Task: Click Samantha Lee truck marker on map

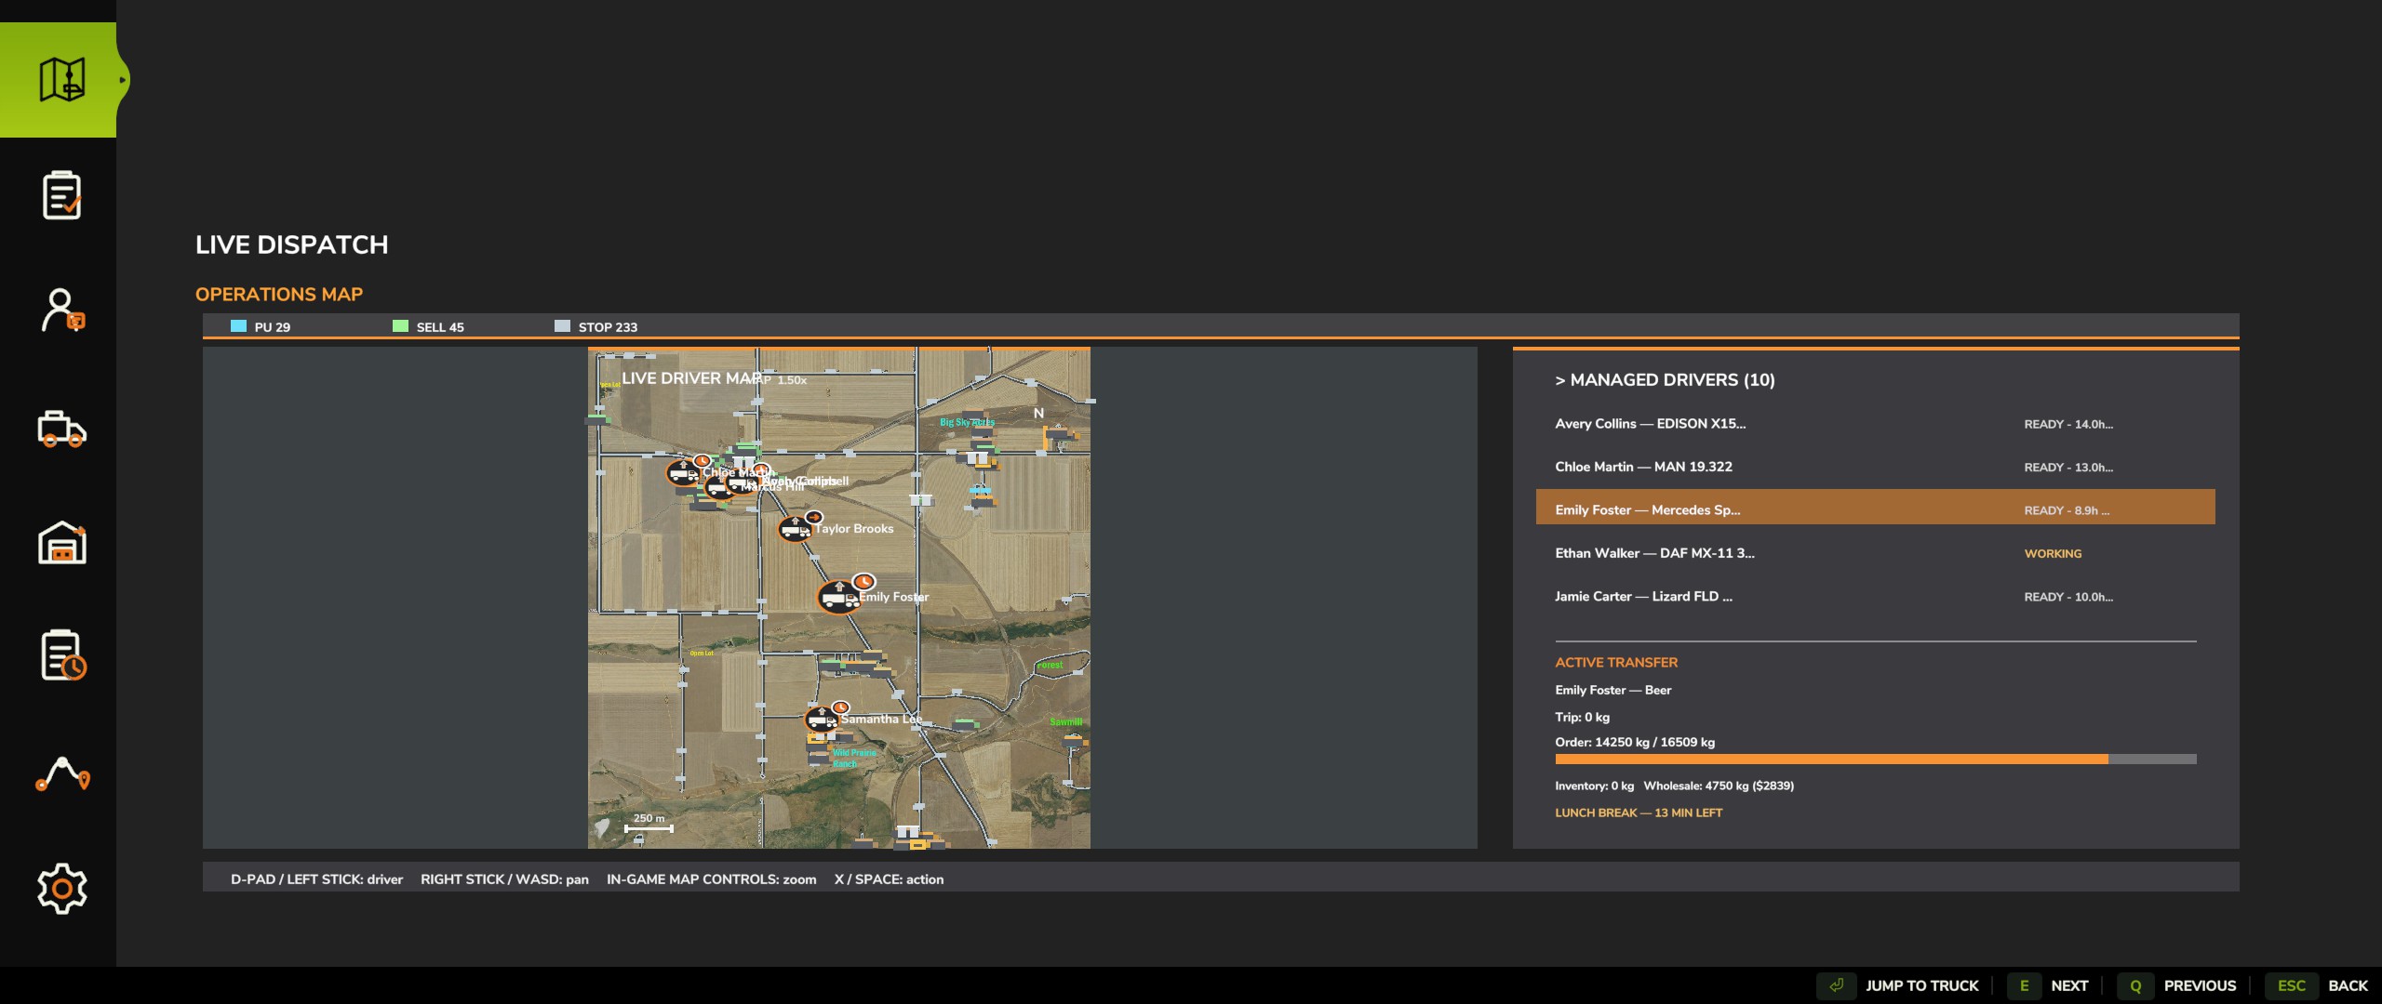Action: tap(822, 719)
